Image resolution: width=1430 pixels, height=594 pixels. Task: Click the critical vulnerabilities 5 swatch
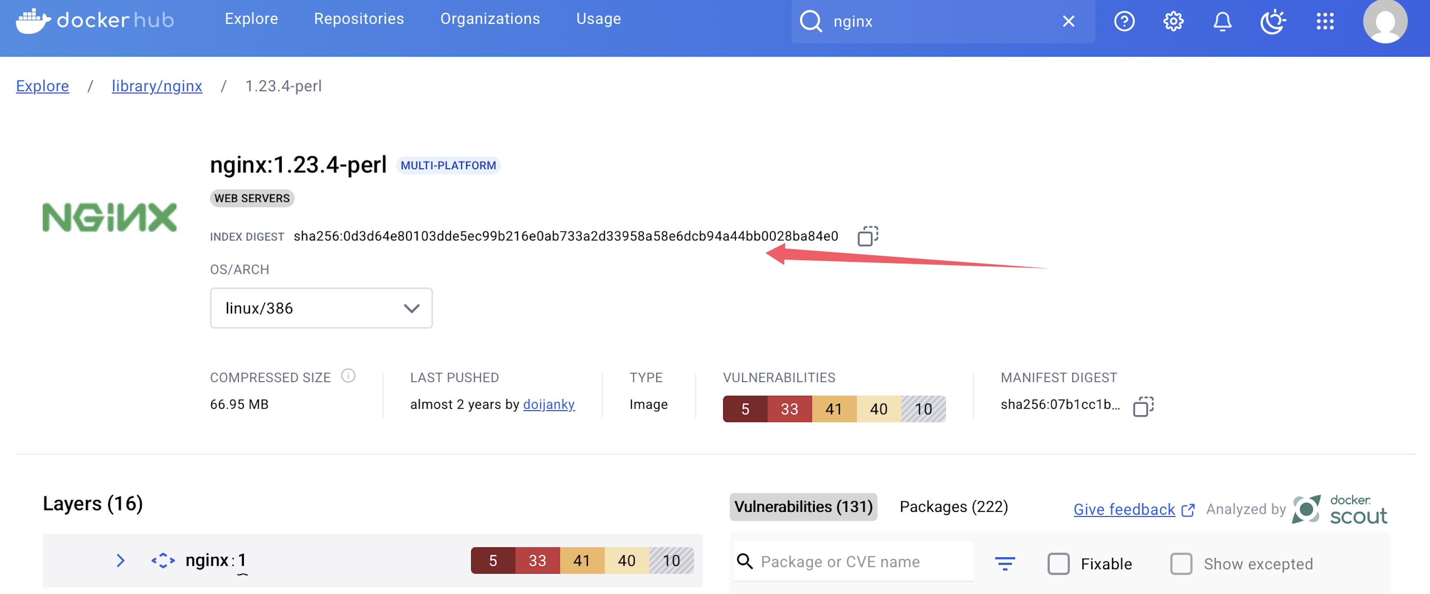point(745,409)
